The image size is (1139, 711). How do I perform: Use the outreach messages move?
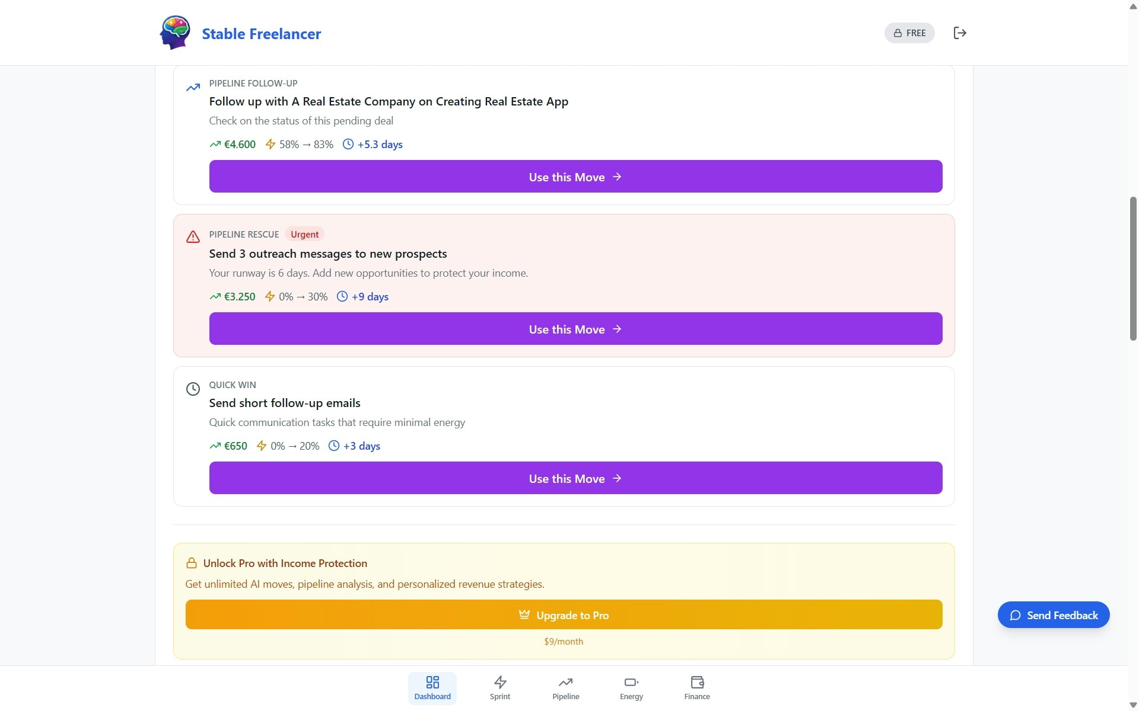pos(575,329)
